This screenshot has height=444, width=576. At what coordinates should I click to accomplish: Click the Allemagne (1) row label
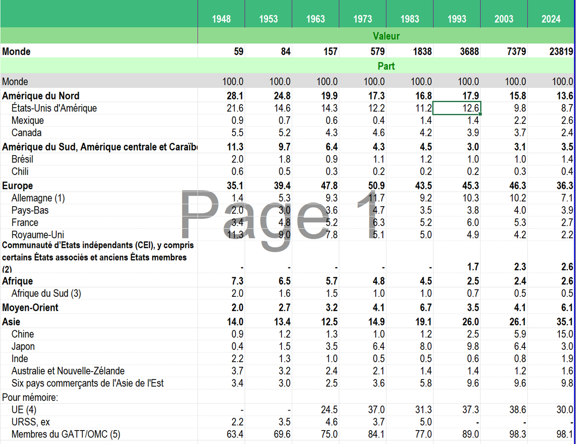click(x=38, y=198)
